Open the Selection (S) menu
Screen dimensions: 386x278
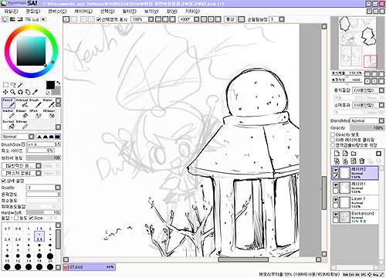click(107, 12)
